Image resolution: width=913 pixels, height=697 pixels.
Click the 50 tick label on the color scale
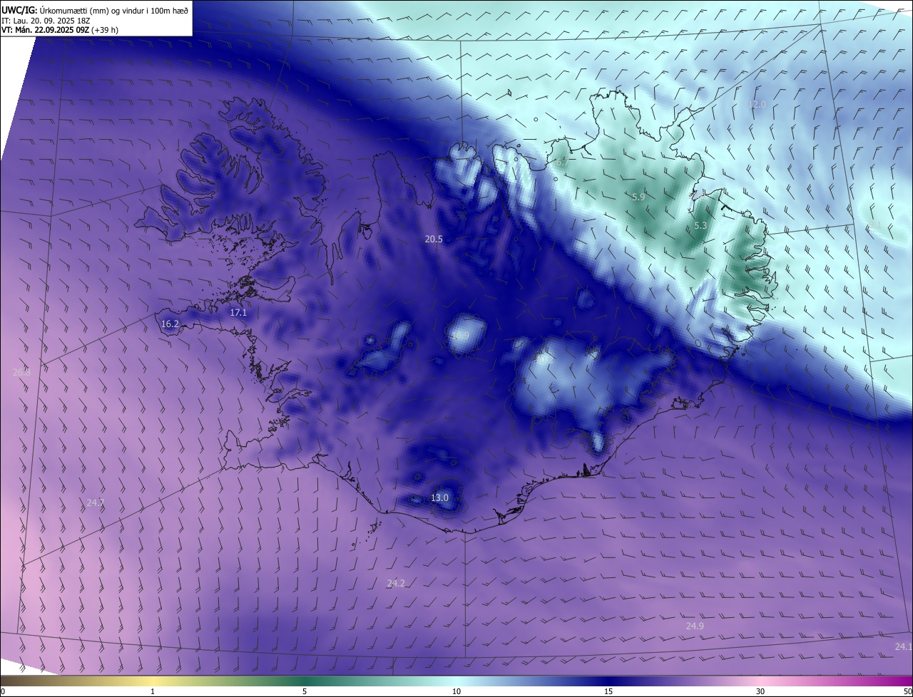907,691
